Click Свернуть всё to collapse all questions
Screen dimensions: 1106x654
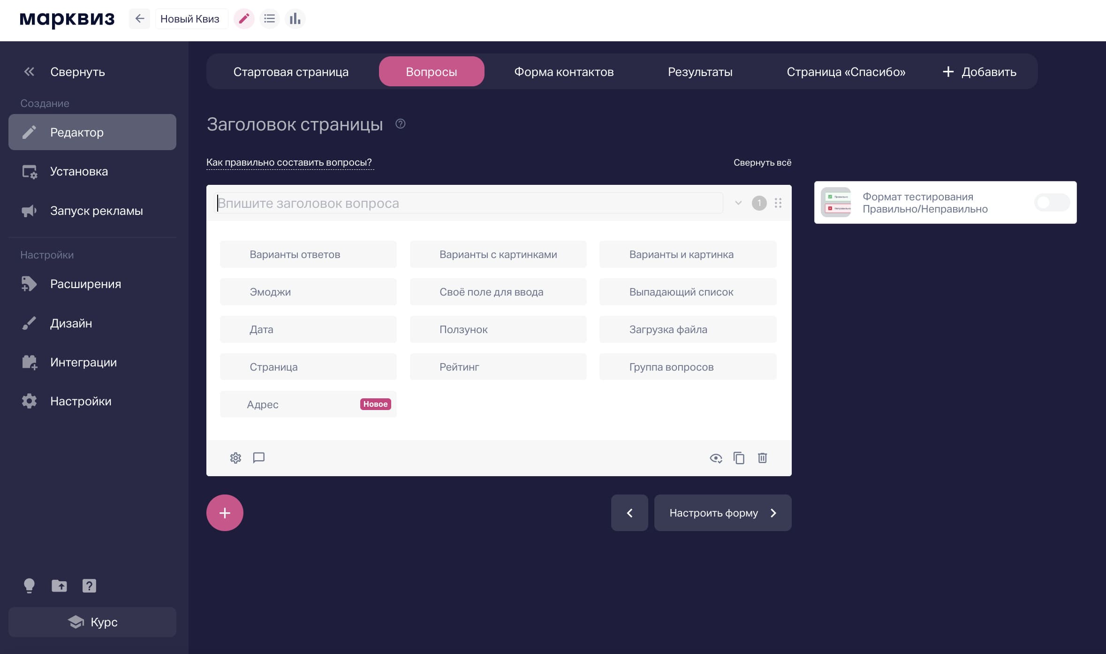pos(762,162)
